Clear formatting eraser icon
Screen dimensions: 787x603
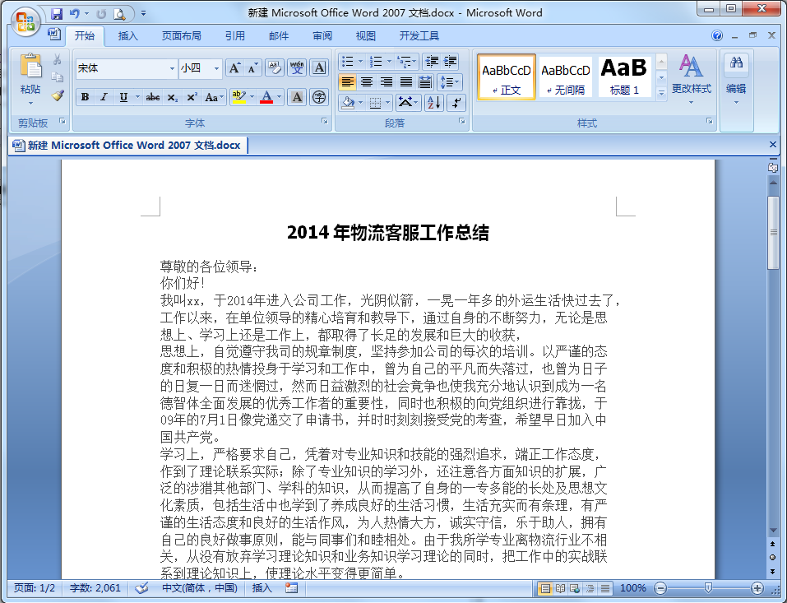coord(275,67)
